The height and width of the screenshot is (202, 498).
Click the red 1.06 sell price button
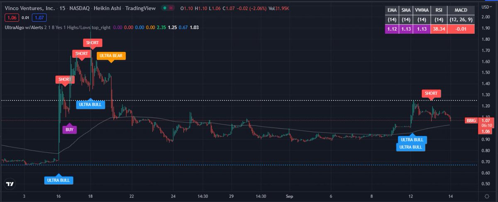12,17
